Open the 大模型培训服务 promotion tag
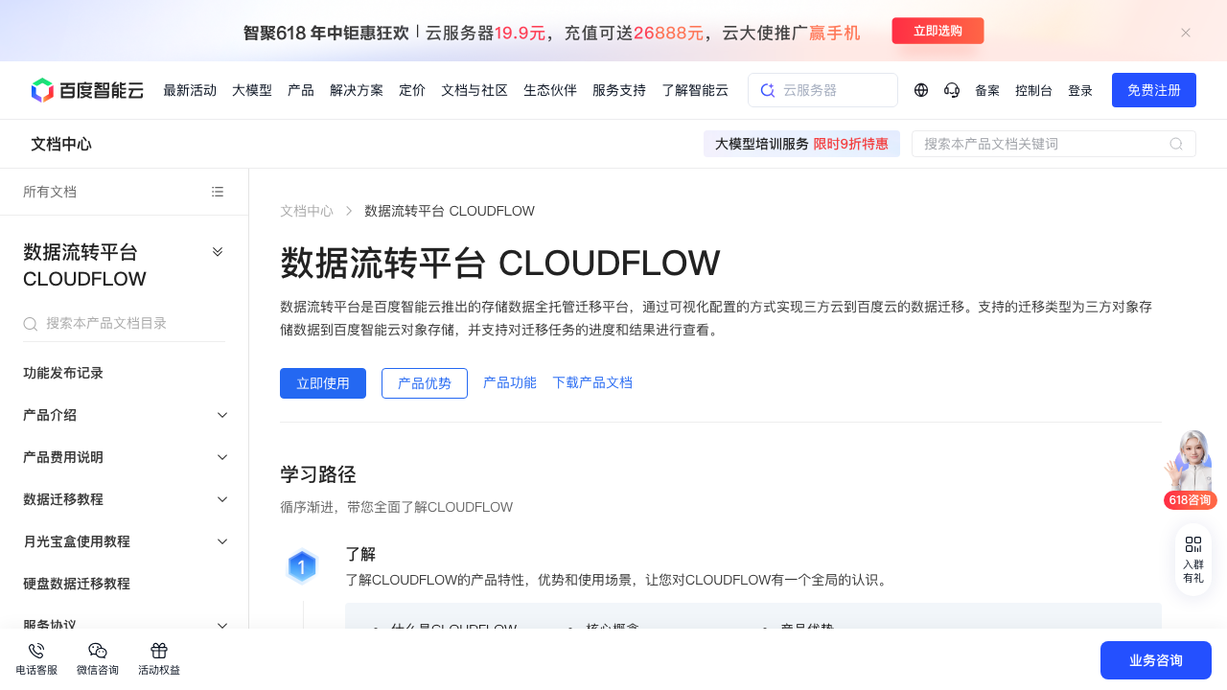The height and width of the screenshot is (690, 1227). pyautogui.click(x=801, y=144)
